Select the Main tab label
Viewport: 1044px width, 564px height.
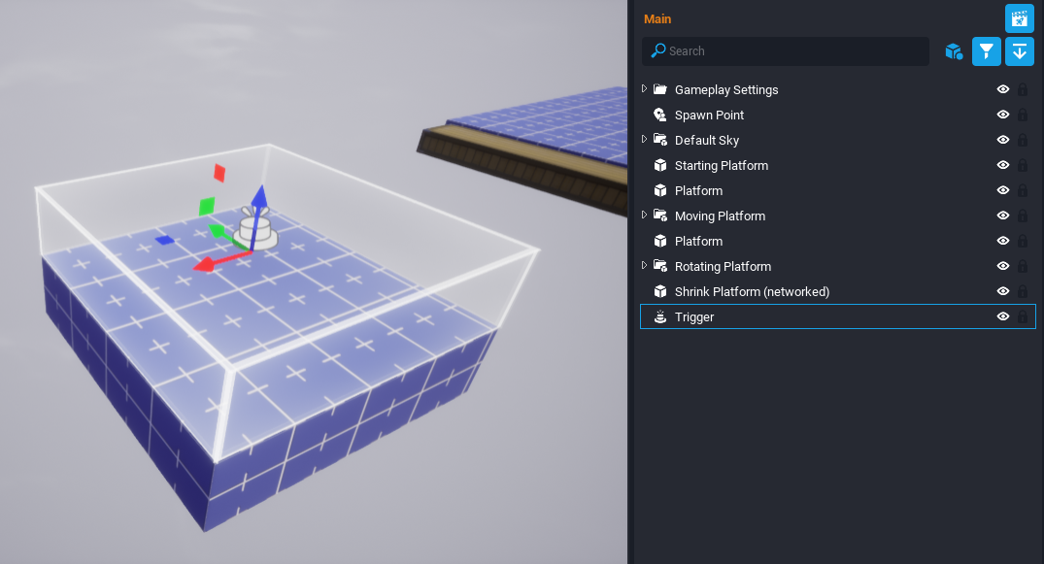click(657, 18)
